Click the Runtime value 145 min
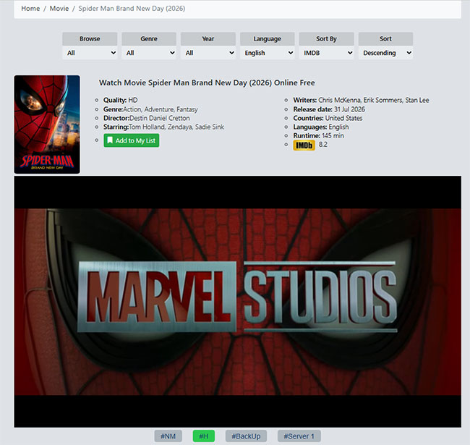 333,135
